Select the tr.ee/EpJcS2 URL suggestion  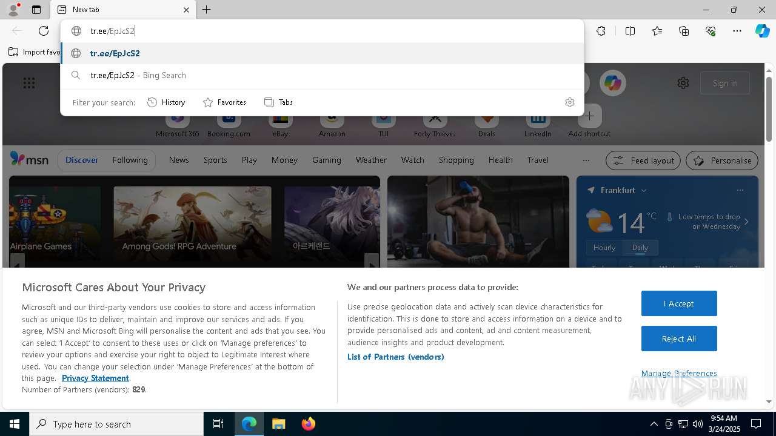pos(322,53)
